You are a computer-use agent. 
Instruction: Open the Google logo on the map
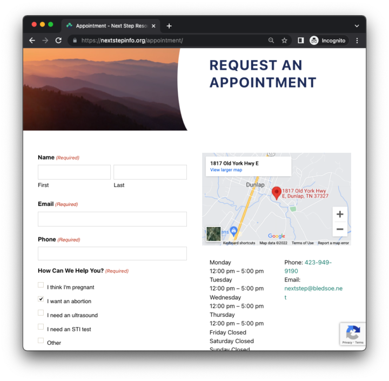point(277,236)
